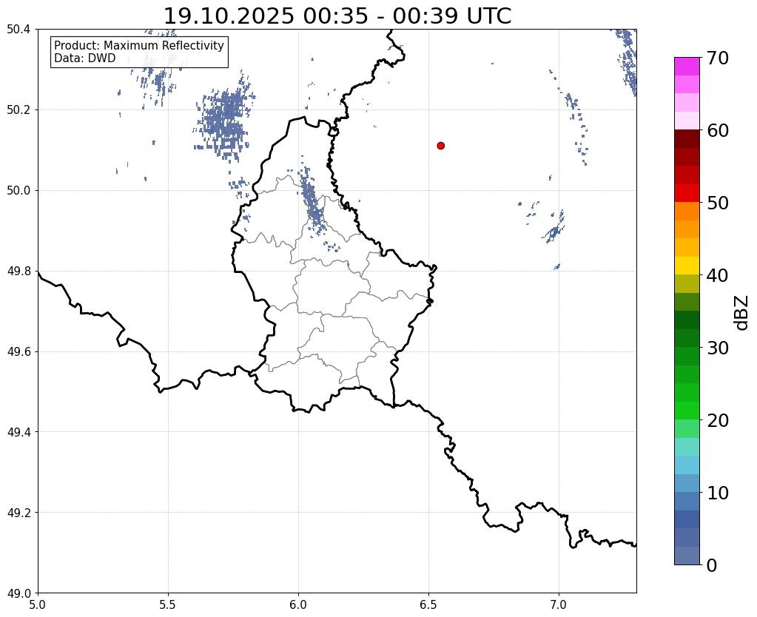757x617 pixels.
Task: Click longitude axis label 5.5
Action: 168,605
